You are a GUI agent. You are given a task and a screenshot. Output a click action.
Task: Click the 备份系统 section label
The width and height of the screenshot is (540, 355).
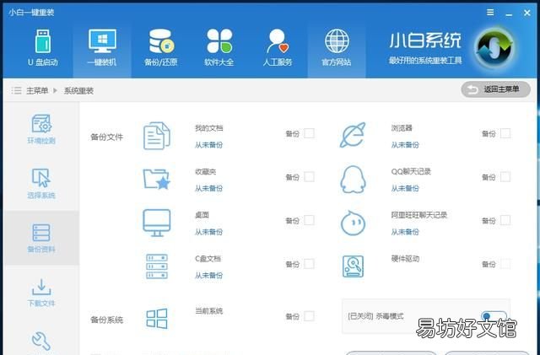[106, 320]
